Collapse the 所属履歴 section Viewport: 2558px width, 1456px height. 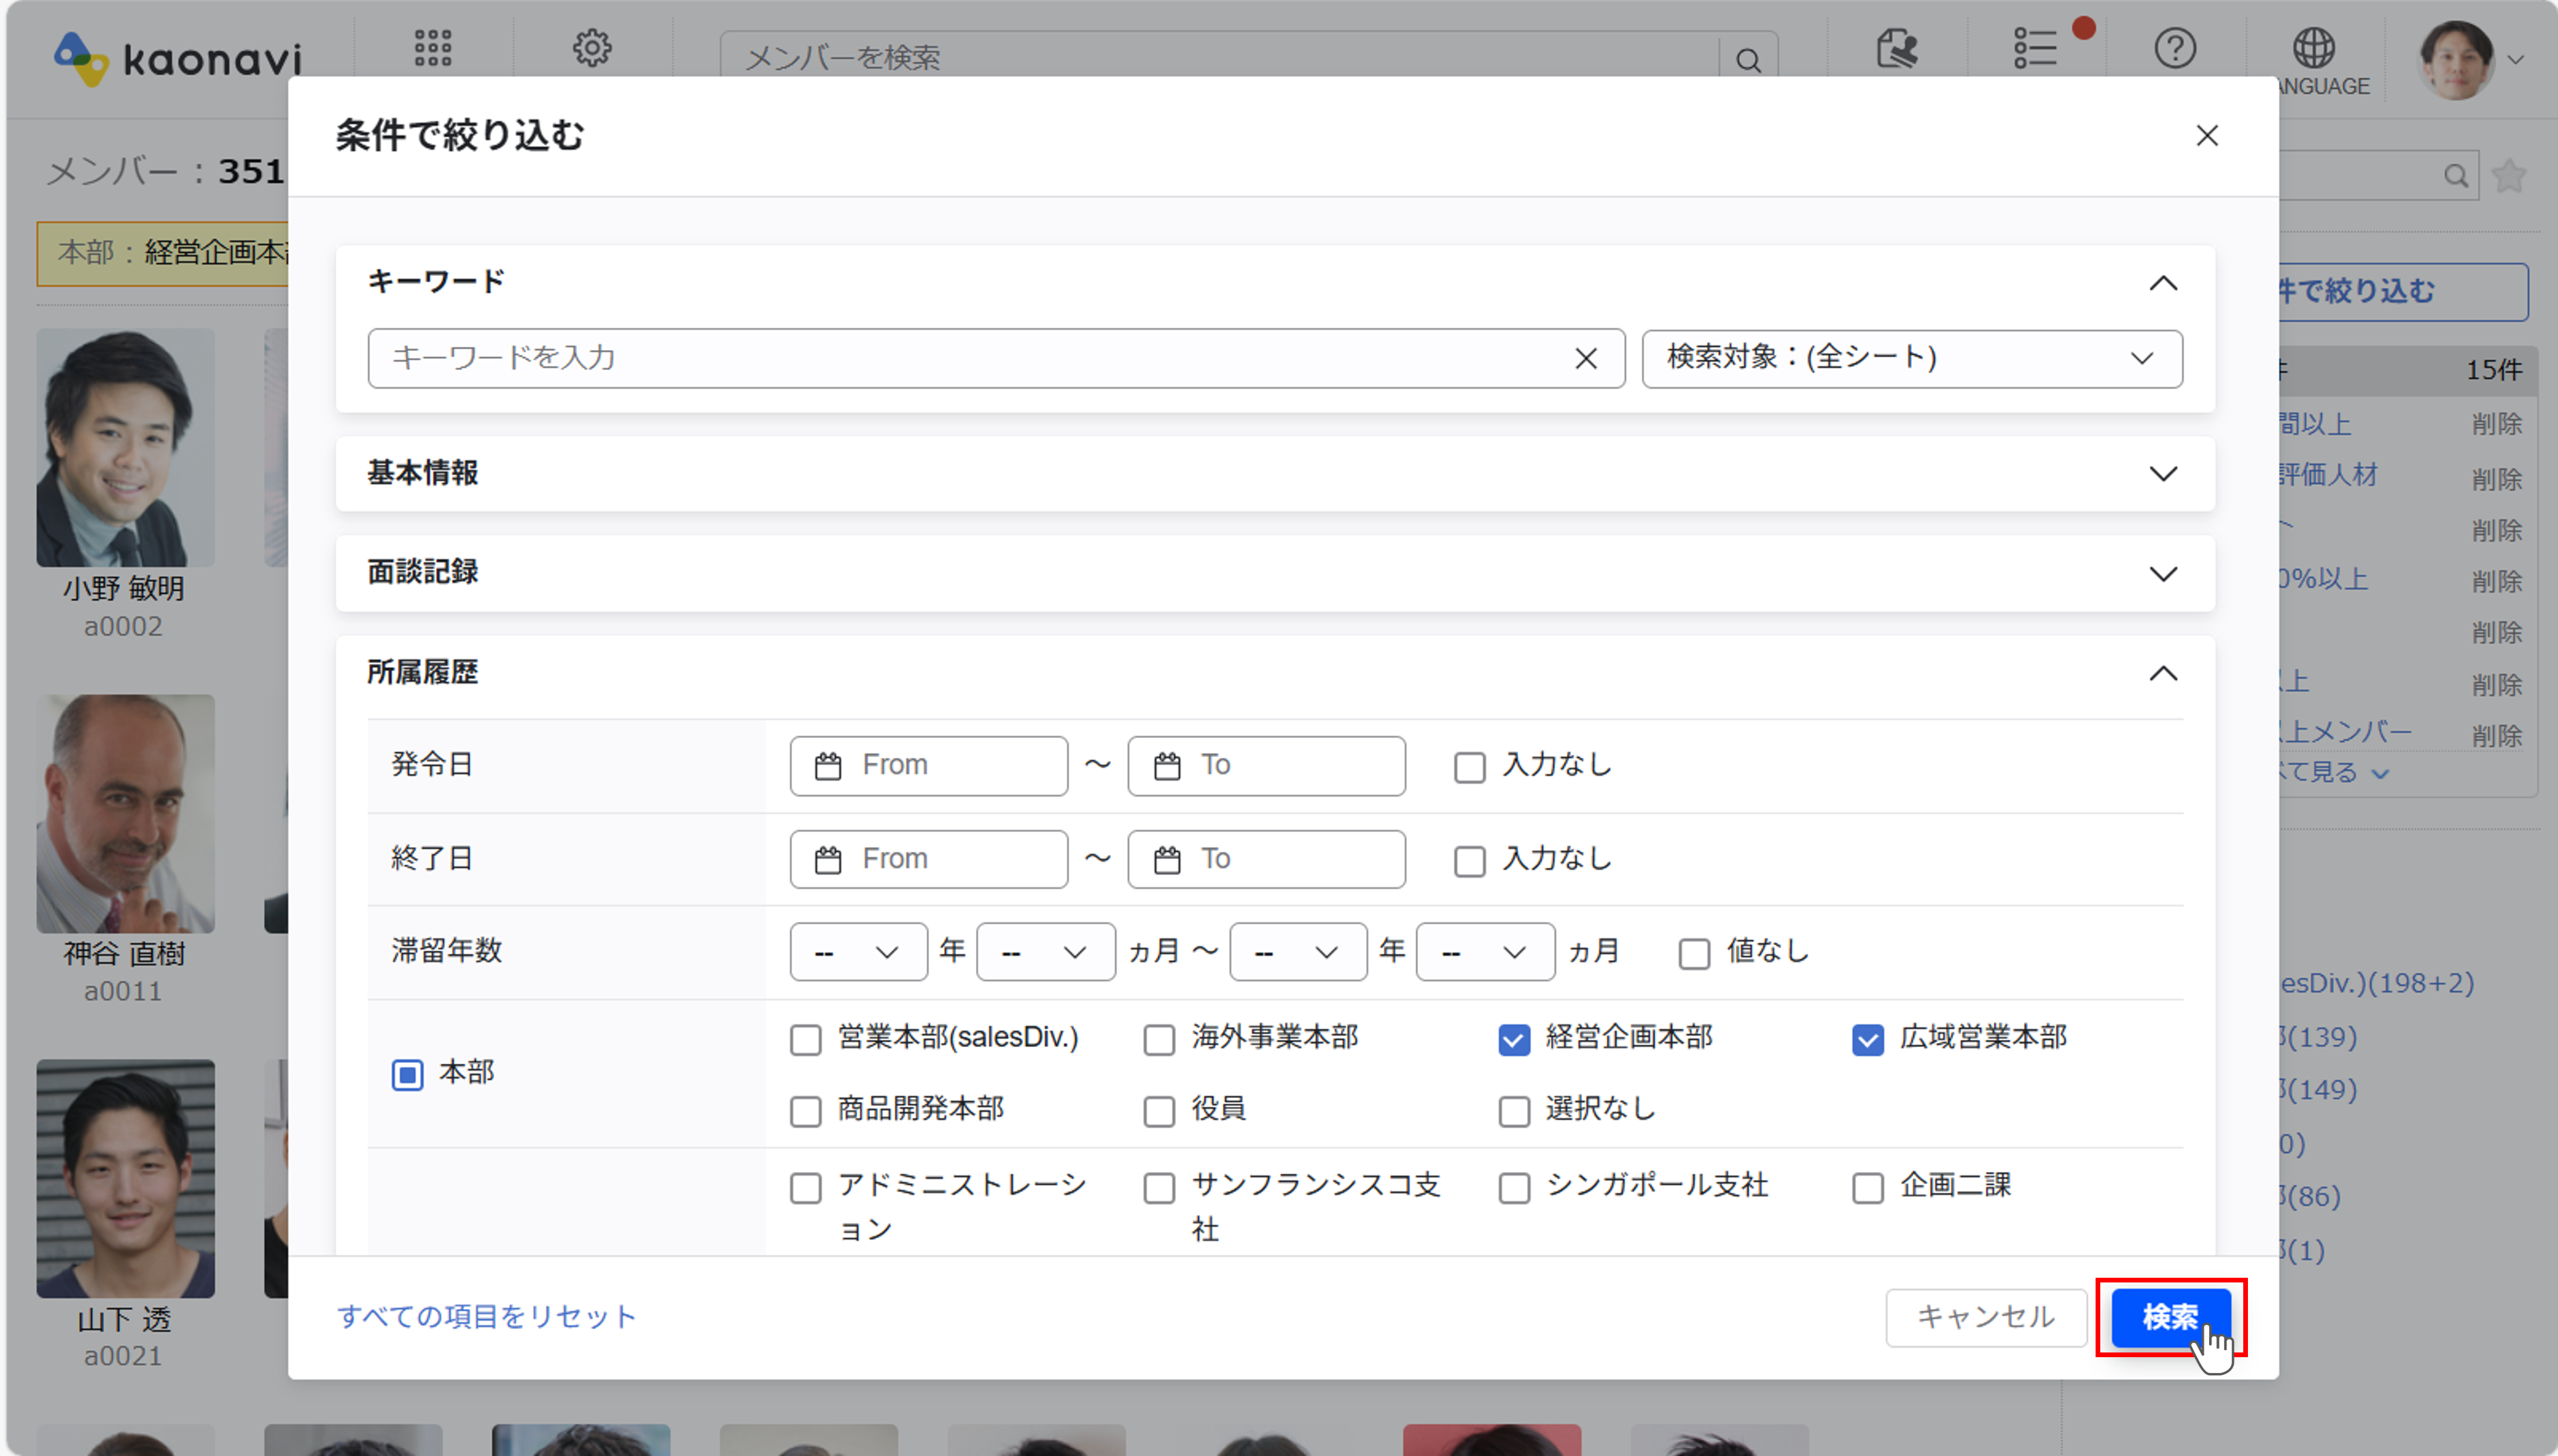click(2162, 673)
